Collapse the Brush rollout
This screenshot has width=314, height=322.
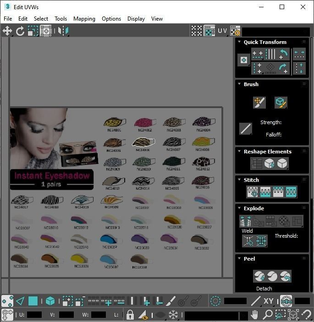(x=239, y=84)
